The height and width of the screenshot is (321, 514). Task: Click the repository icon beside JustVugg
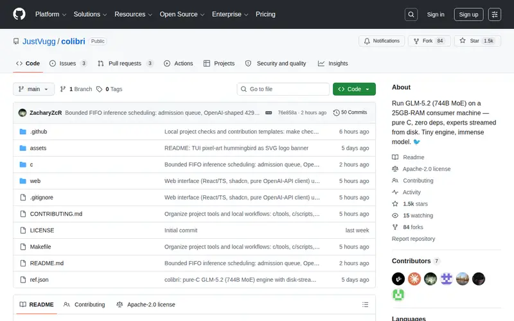tap(15, 41)
